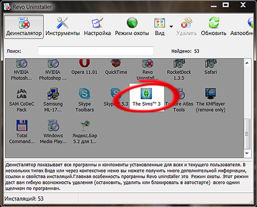
Task: Click the scrollbar up arrow
Action: pyautogui.click(x=247, y=63)
